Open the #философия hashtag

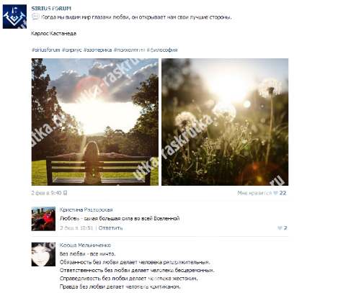point(162,50)
